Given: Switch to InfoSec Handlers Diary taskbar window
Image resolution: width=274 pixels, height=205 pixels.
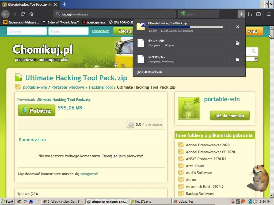Looking at the screenshot, I should pyautogui.click(x=63, y=202).
